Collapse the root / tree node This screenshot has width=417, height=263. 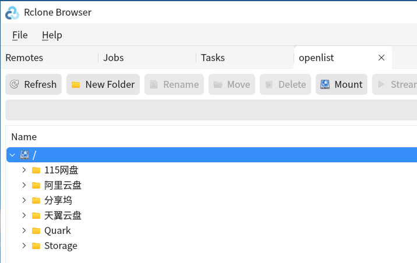12,155
